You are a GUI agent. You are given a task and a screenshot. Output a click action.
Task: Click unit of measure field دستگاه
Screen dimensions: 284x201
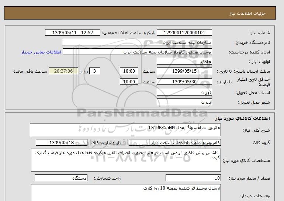coord(61,178)
